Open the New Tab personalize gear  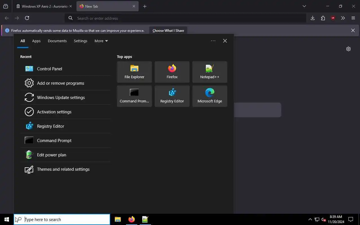pos(348,49)
